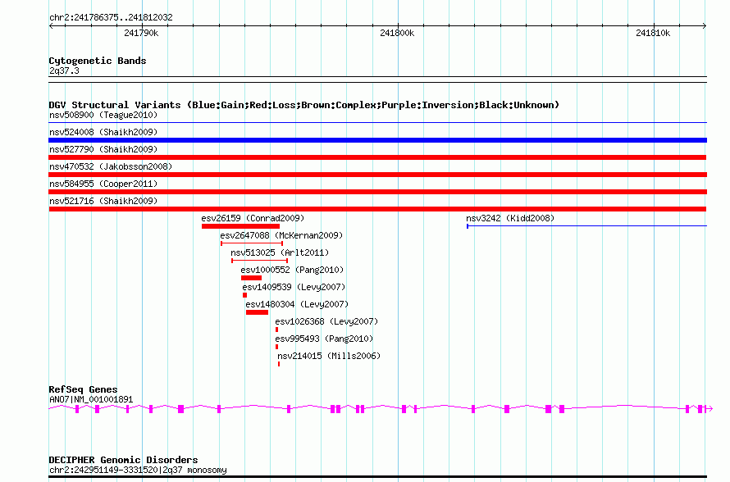Click the red bar of esv1480304
The width and height of the screenshot is (730, 482).
tap(257, 312)
